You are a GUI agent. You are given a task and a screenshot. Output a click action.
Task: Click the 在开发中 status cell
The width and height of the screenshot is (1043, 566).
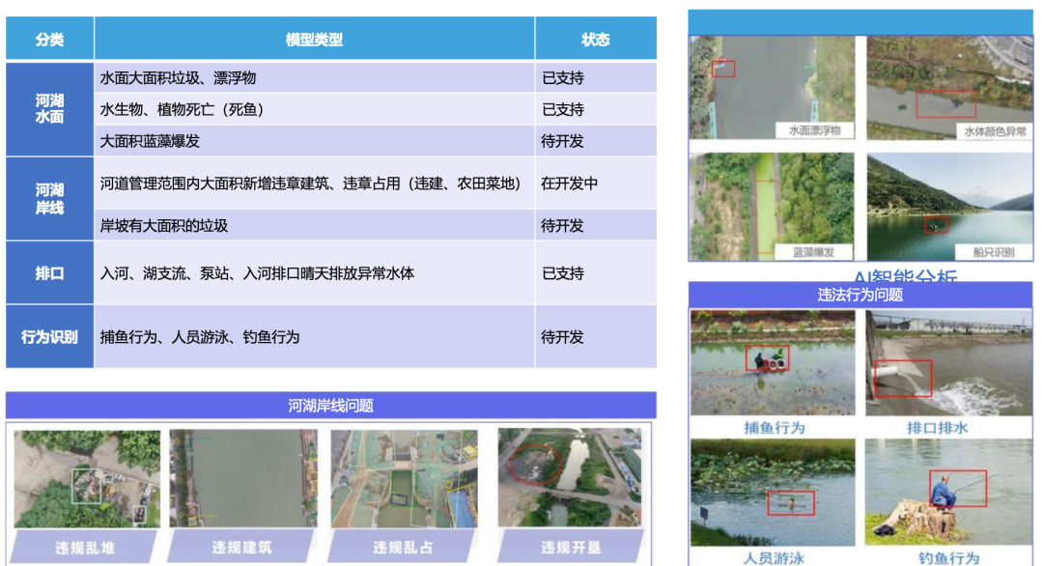coord(595,184)
